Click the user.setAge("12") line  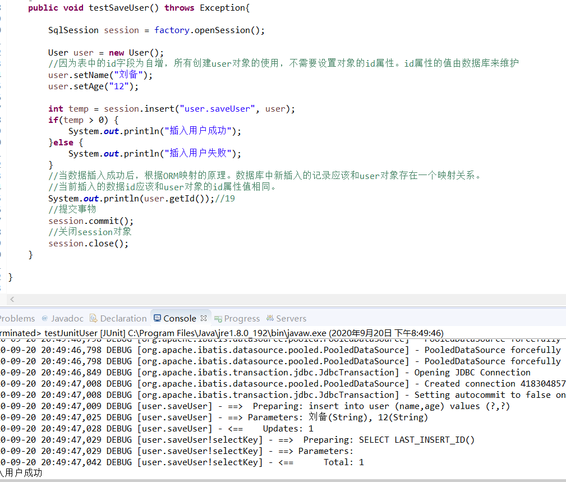click(x=93, y=86)
